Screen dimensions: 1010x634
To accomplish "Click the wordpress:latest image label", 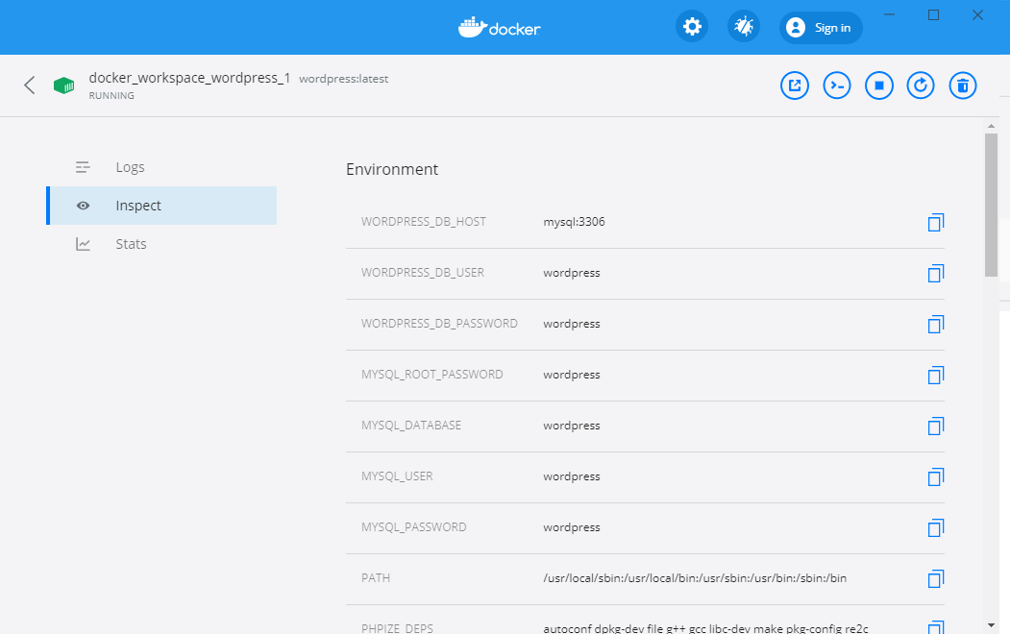I will tap(343, 79).
